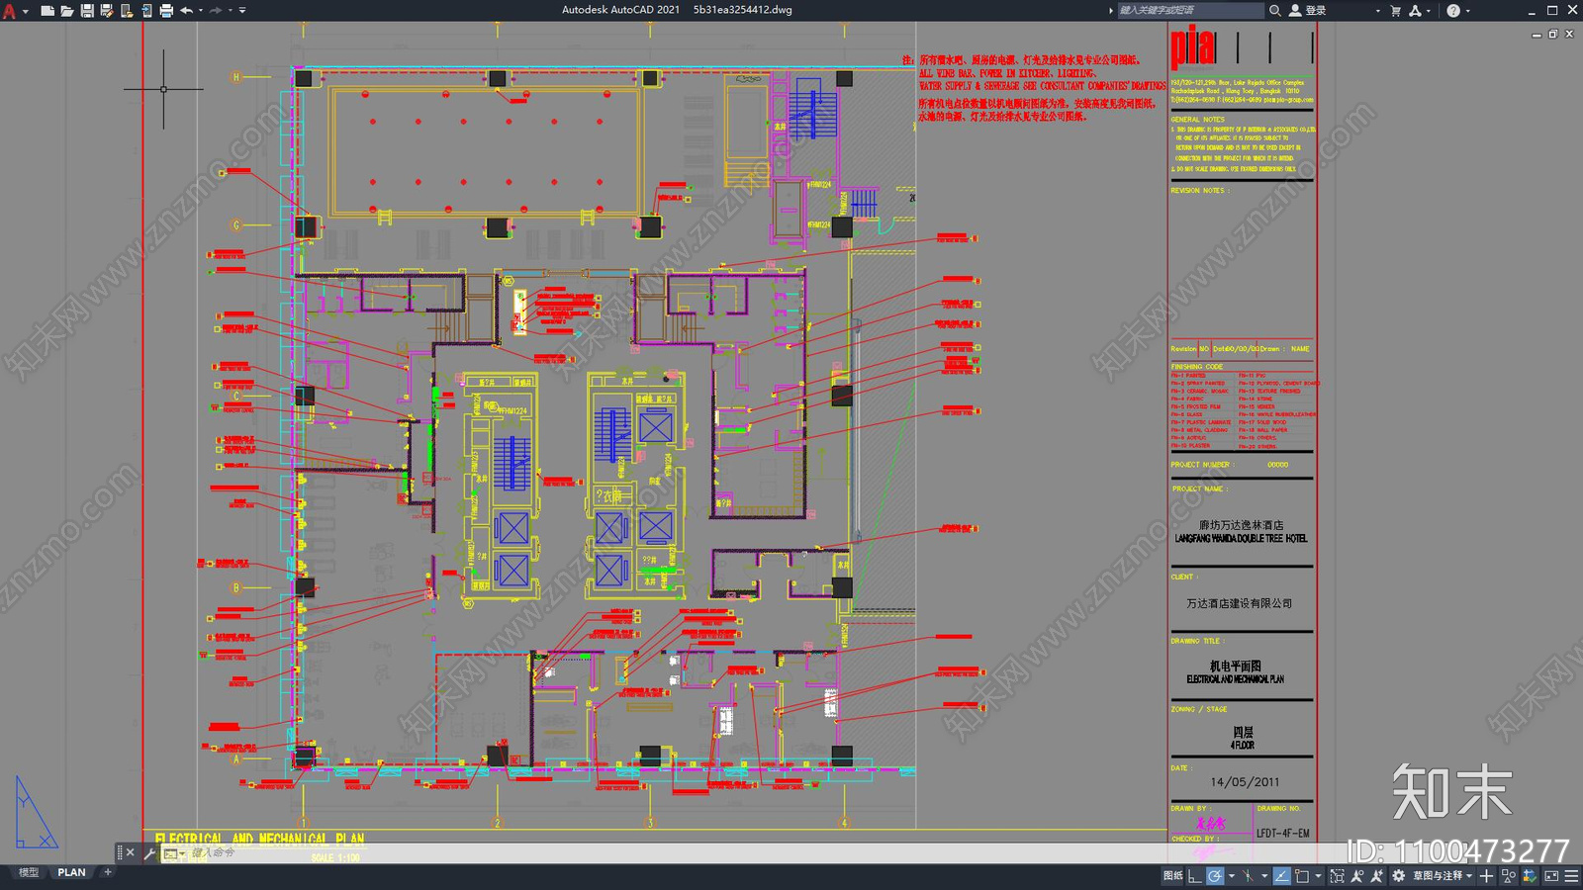Expand the Help dropdown arrow

pos(1467,11)
